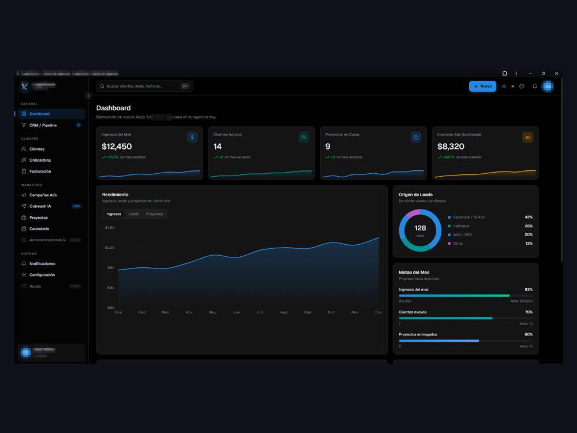Switch chart to the Proyectos tab
577x433 pixels.
pyautogui.click(x=155, y=214)
